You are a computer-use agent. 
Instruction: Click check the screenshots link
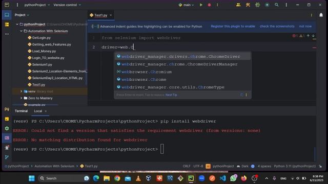(x=277, y=26)
